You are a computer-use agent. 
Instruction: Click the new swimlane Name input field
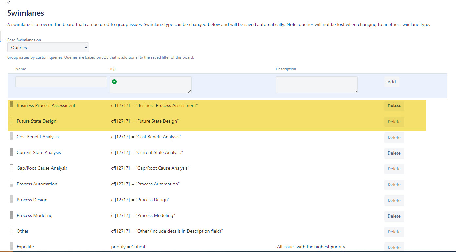(61, 82)
